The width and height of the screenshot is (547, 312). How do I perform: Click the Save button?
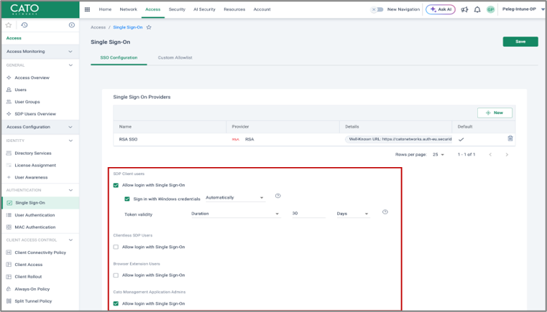point(520,42)
